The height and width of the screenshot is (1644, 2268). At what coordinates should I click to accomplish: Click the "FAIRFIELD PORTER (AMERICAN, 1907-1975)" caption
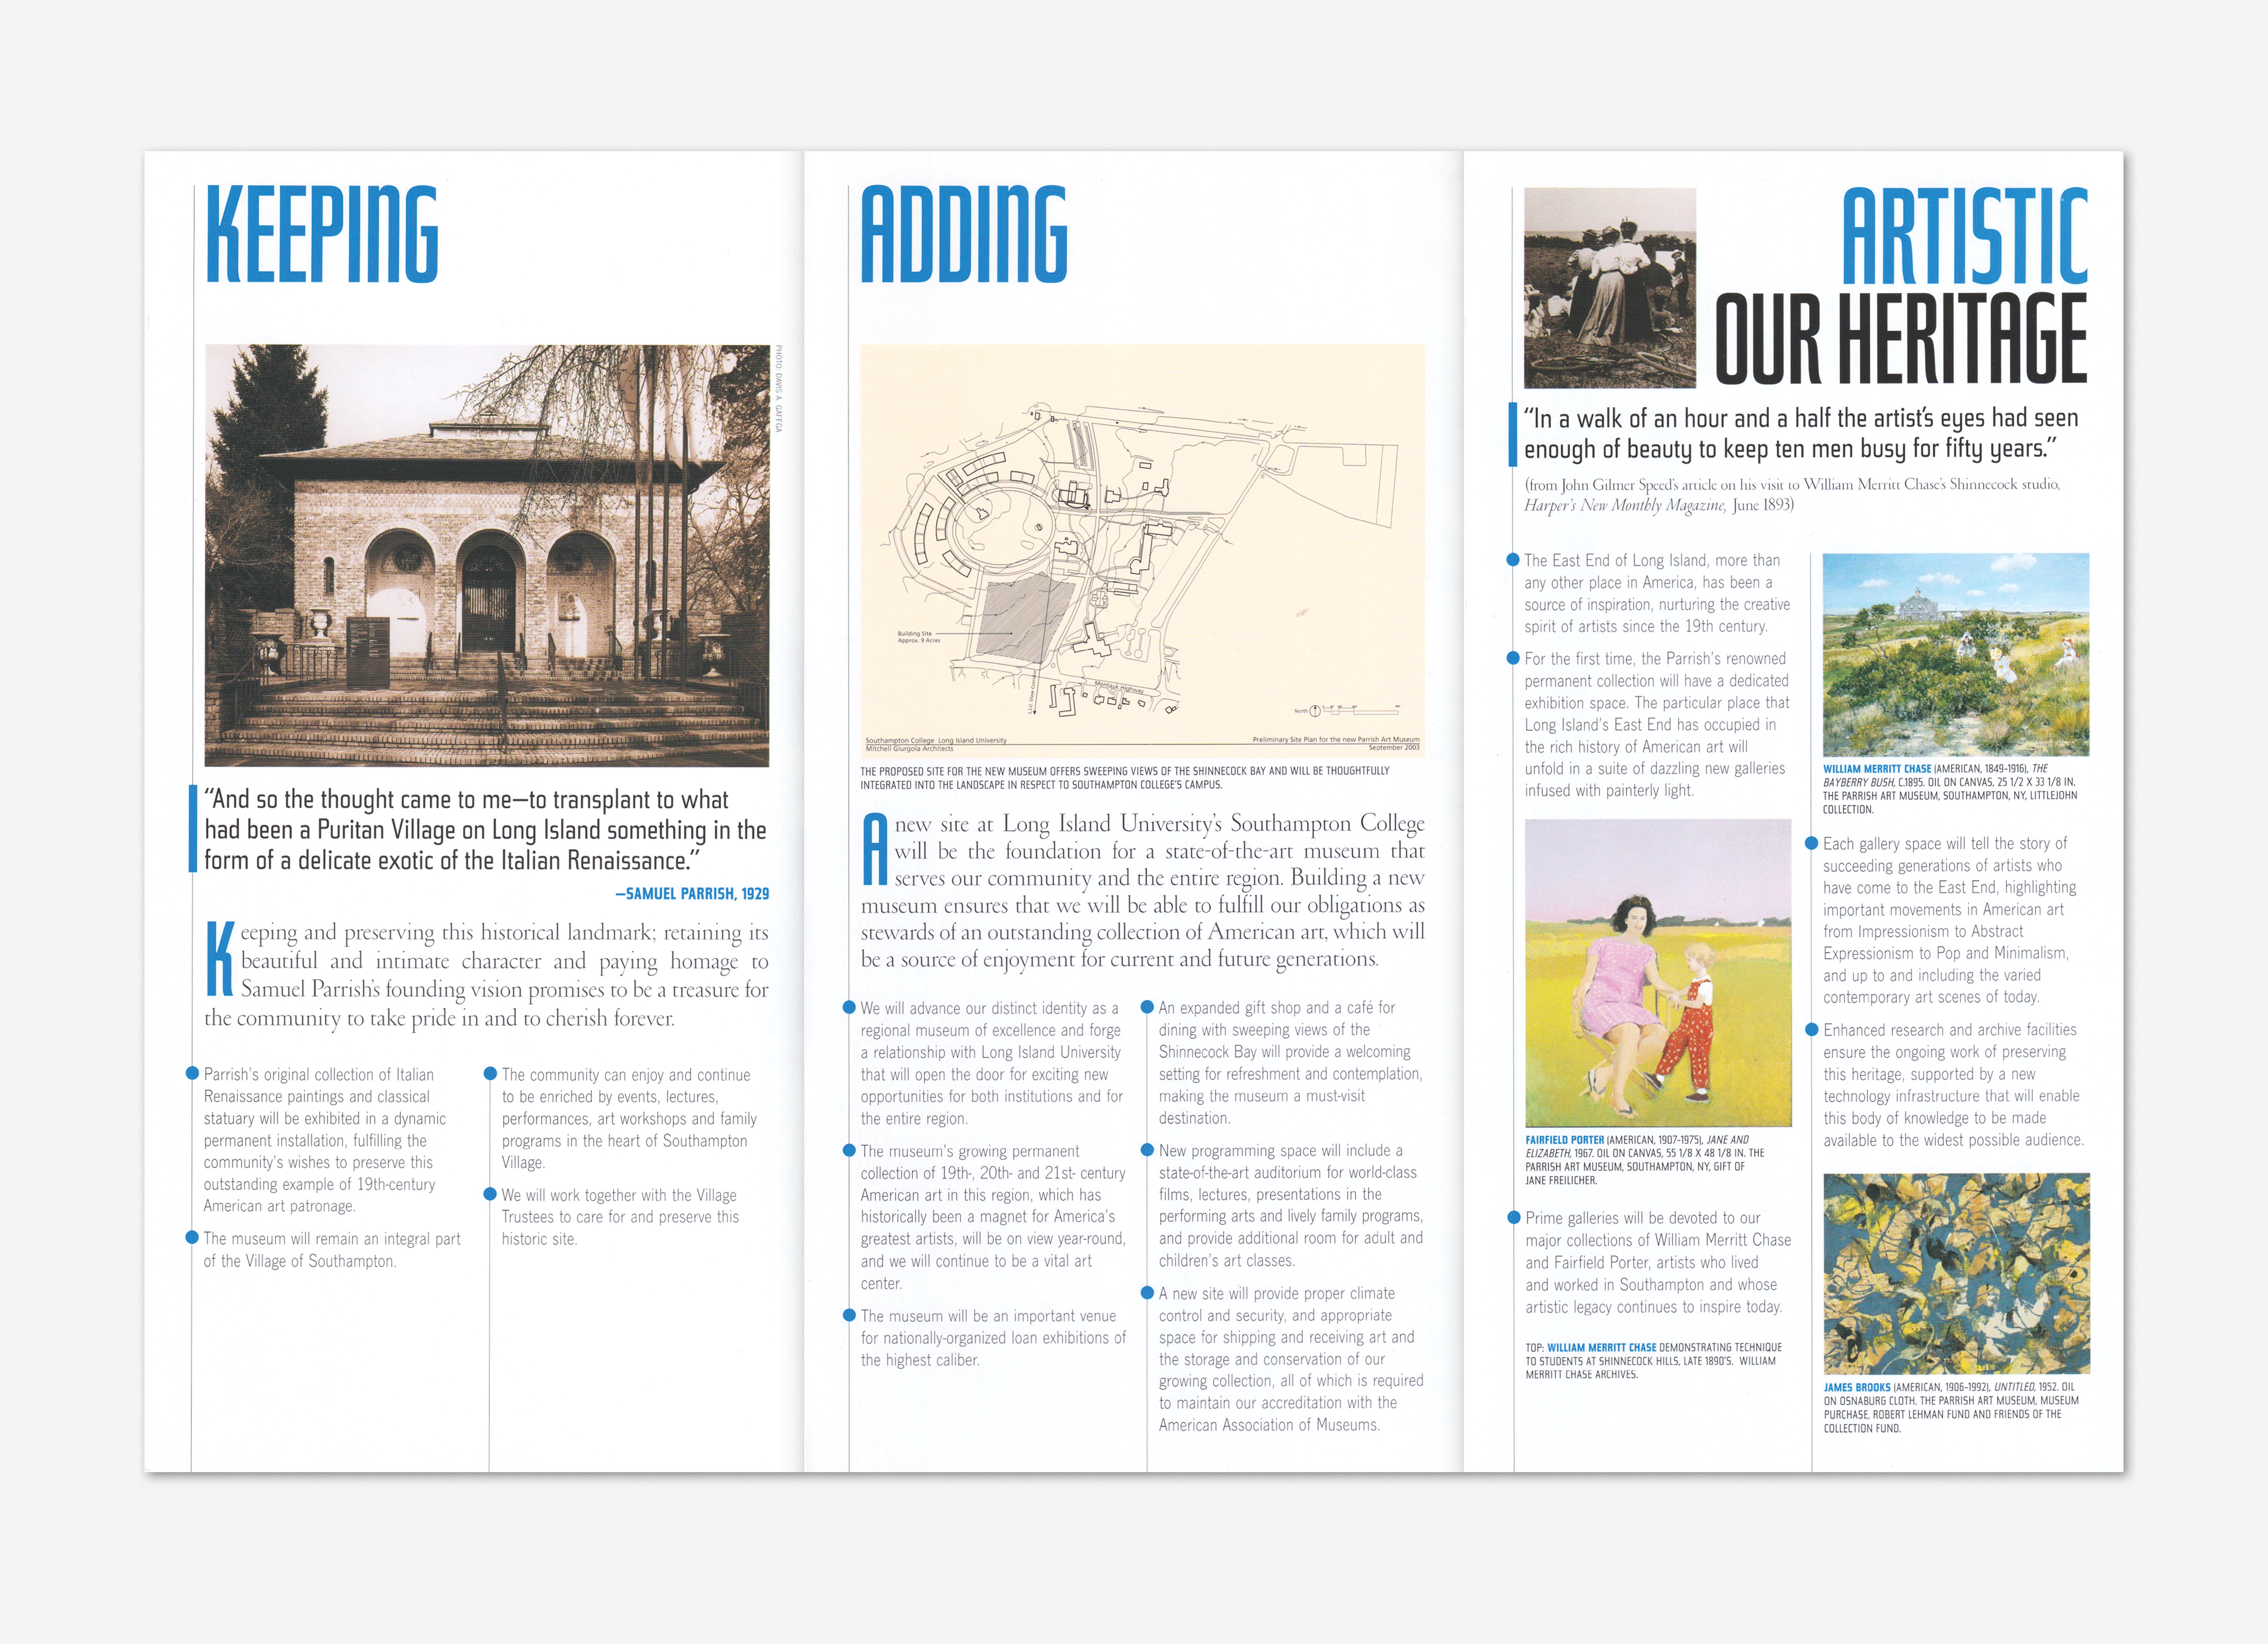1645,1160
